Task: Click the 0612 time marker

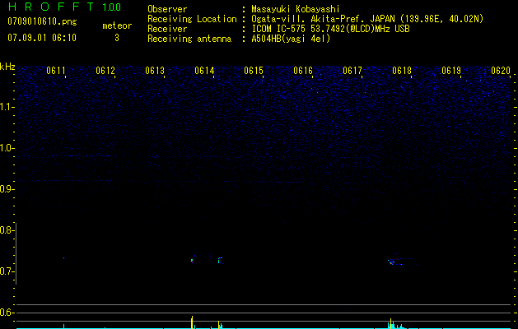Action: click(105, 71)
